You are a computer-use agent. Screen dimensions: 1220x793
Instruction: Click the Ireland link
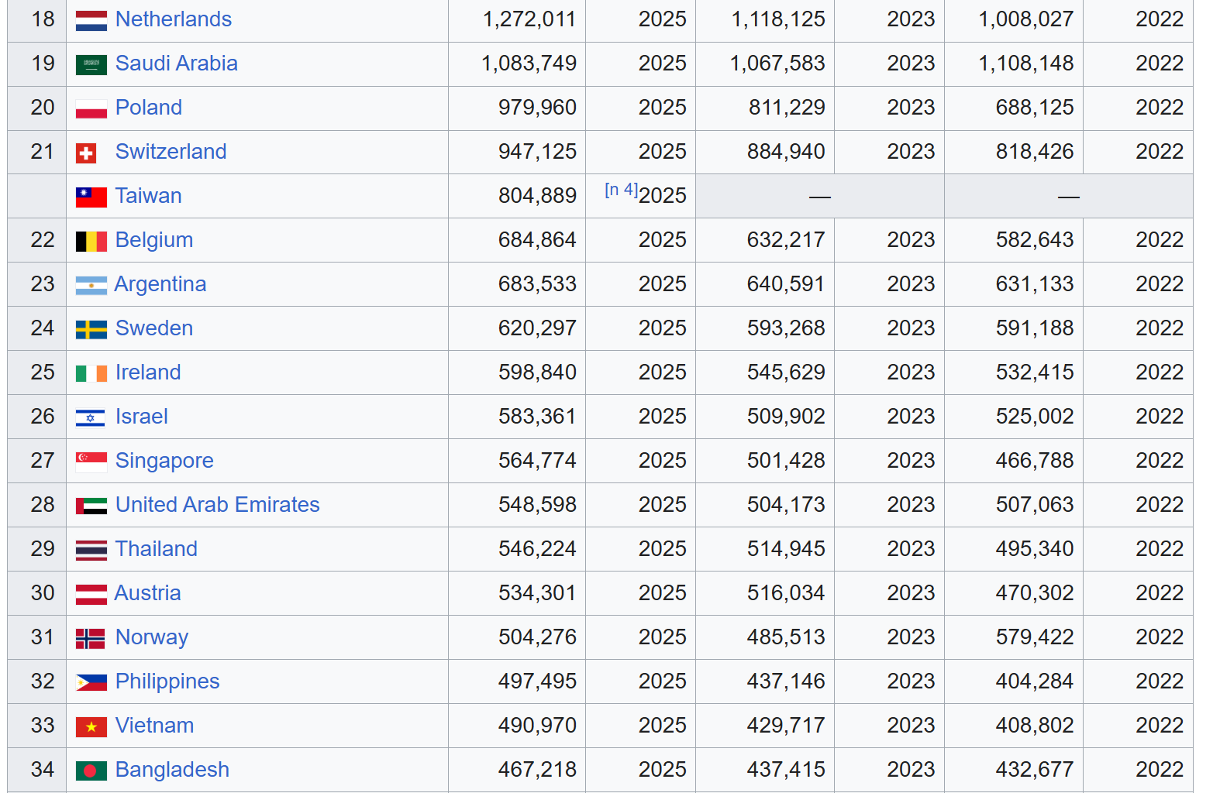[x=148, y=372]
